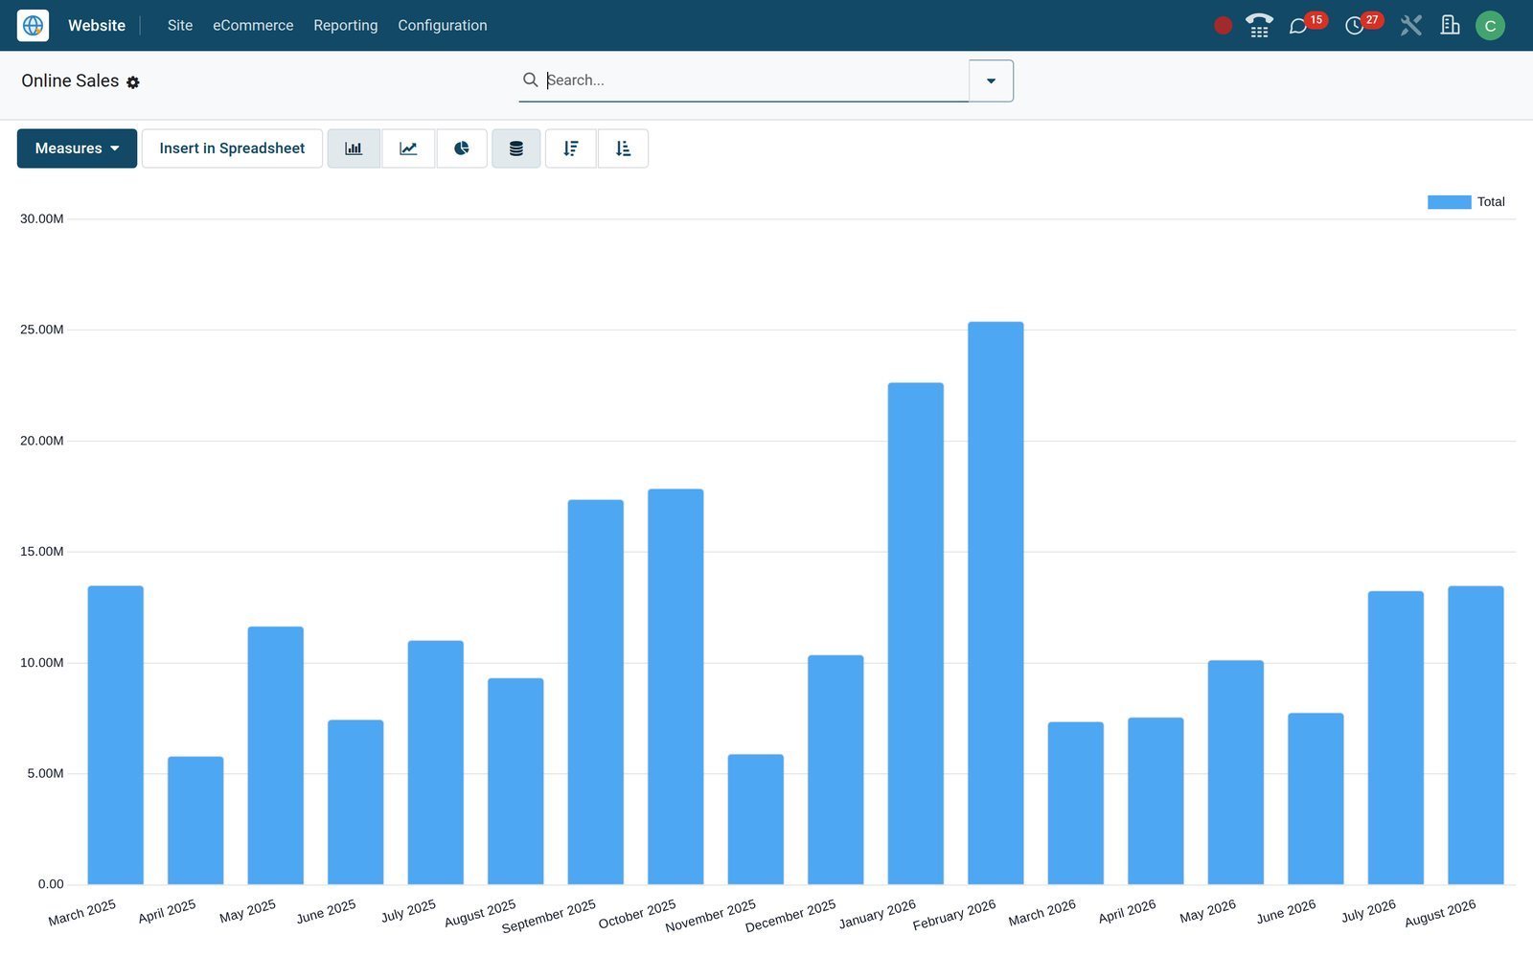Click the Online Sales title text
This screenshot has width=1533, height=958.
[x=70, y=81]
